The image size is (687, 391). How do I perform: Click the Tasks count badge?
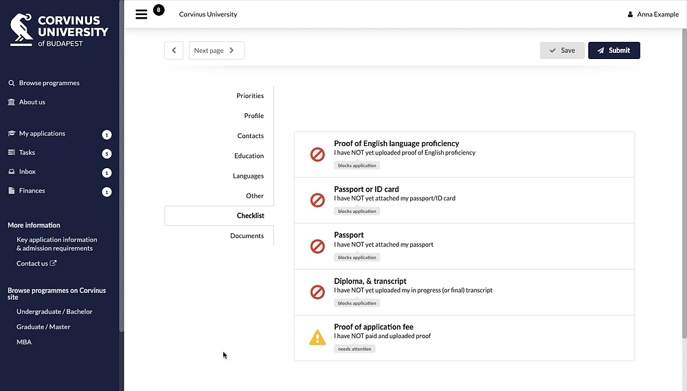pos(106,154)
